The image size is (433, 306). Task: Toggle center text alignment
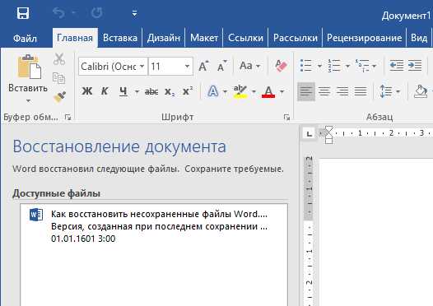(324, 91)
